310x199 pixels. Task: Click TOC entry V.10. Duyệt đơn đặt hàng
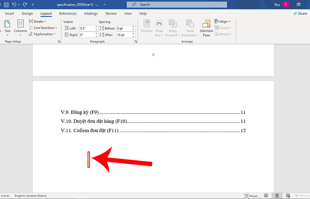(x=153, y=121)
